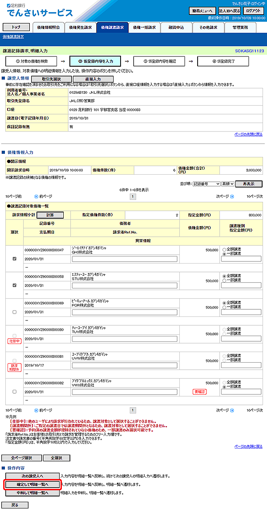This screenshot has height=512, width=267.
Task: Click the 800,000 指定金額 total value
Action: click(255, 215)
